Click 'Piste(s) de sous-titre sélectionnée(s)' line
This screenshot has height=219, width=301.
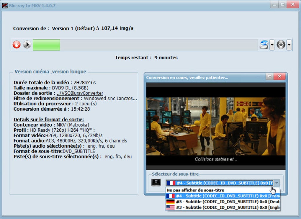73,157
